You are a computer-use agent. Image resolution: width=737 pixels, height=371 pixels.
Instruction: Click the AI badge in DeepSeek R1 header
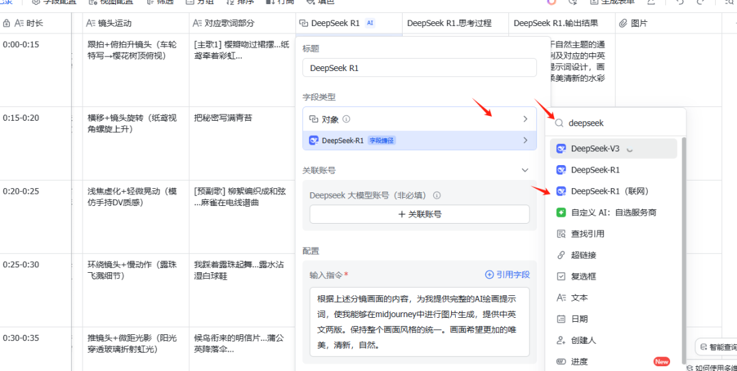pos(370,23)
